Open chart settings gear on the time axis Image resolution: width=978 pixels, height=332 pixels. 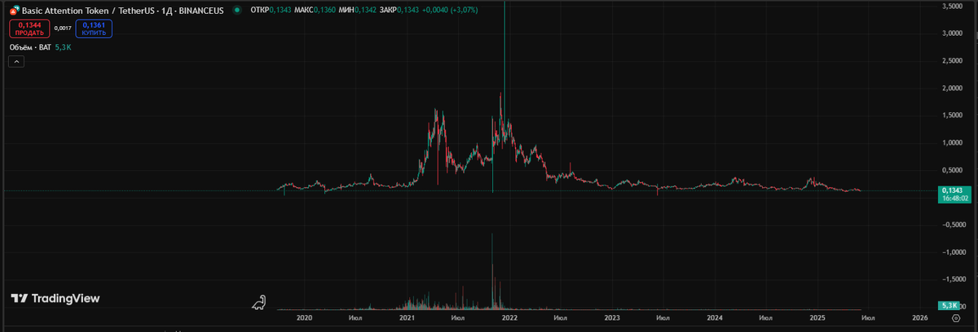[955, 318]
